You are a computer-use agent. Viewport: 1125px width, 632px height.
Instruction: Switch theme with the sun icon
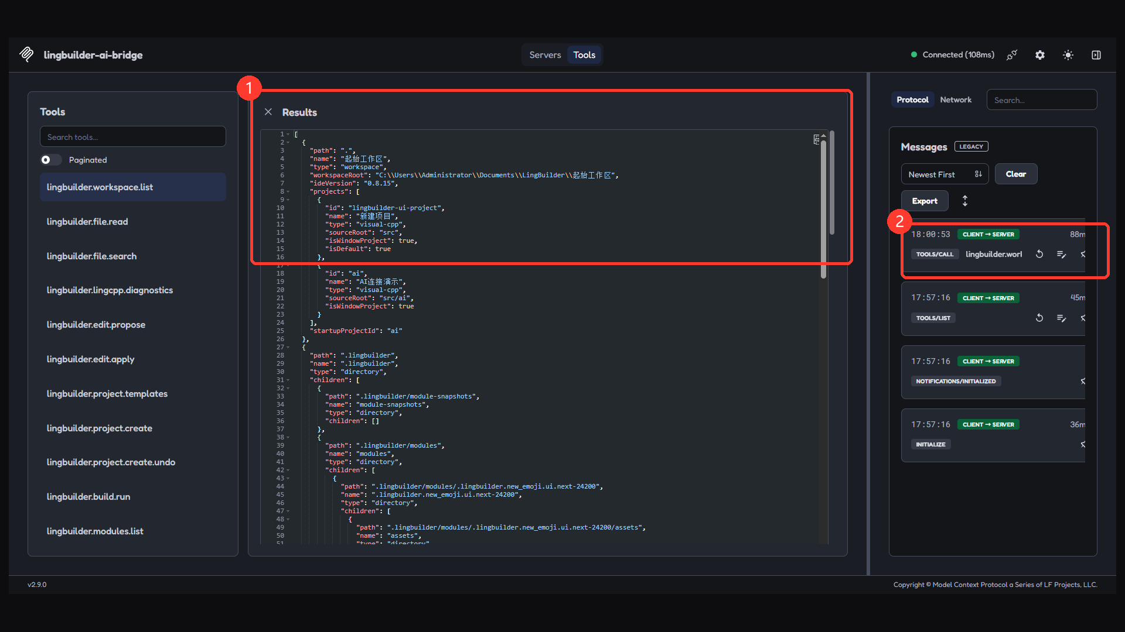click(1068, 55)
